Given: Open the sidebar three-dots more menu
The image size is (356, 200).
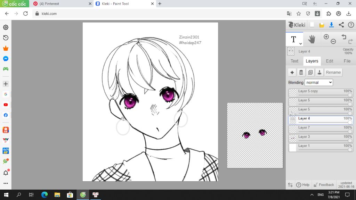Looking at the screenshot, I should 6,183.
